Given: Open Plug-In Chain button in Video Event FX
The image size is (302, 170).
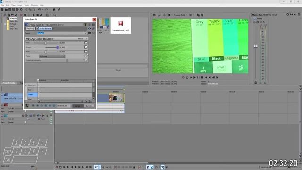Looking at the screenshot, I should (x=89, y=29).
